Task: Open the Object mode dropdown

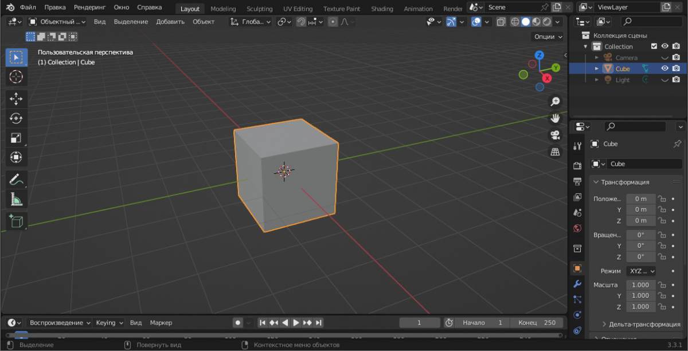Action: [x=57, y=22]
